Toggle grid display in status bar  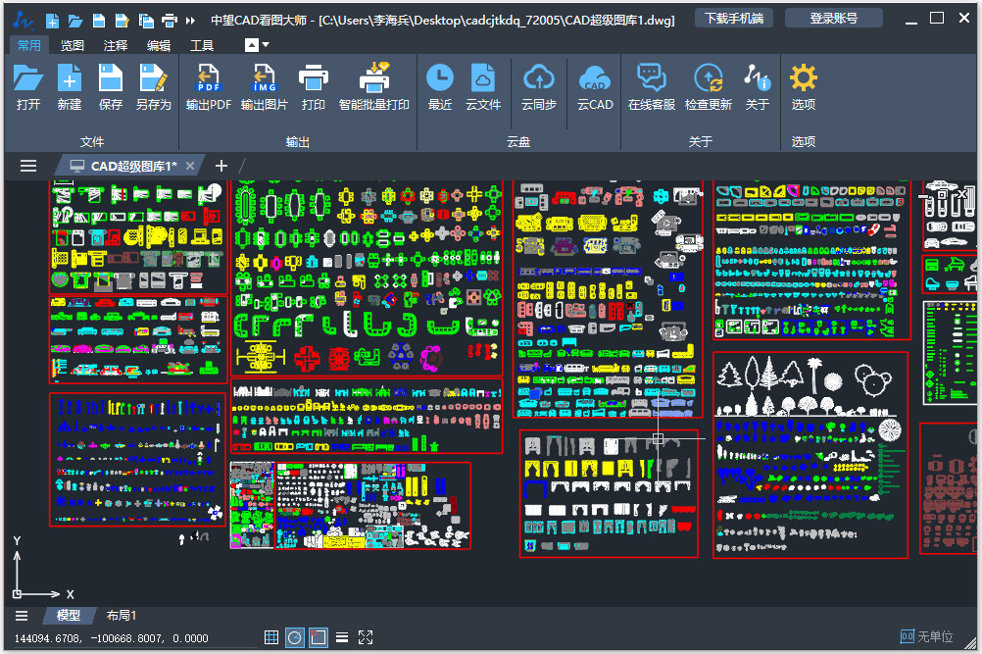click(x=271, y=637)
